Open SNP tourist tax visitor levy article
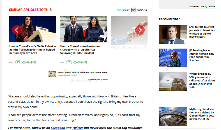 click(202, 32)
